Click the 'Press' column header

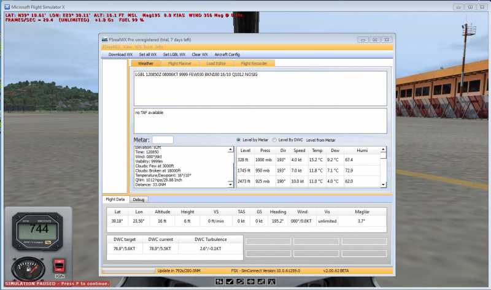265,150
